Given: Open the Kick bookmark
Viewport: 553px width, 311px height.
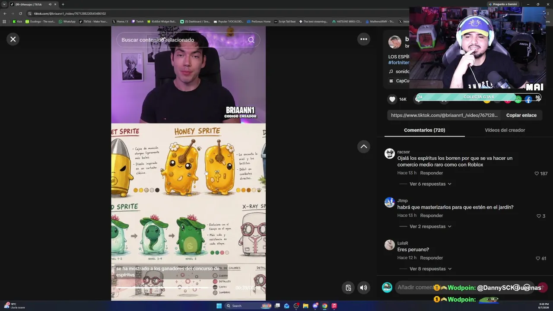Looking at the screenshot, I should click(x=17, y=22).
